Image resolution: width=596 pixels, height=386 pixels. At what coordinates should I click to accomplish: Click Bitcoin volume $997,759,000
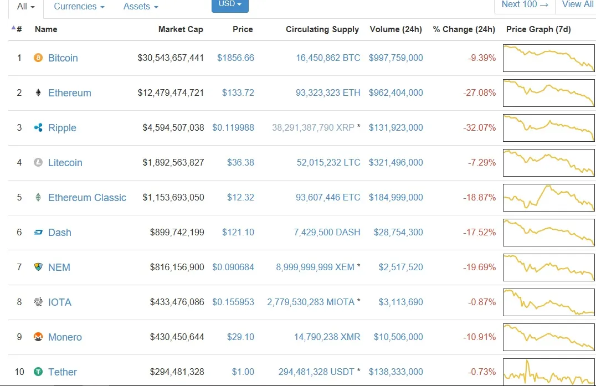[x=395, y=58]
